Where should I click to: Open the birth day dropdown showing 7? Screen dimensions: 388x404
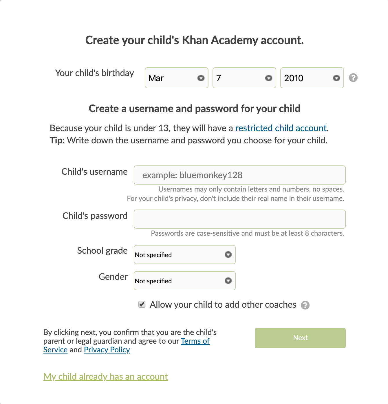[244, 78]
